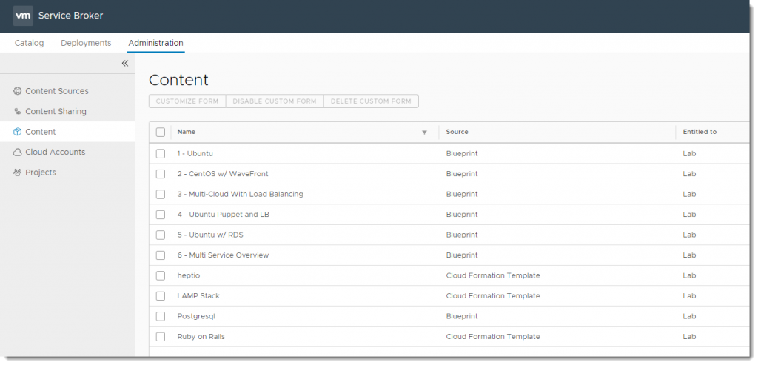
Task: Click 'Lab' entitlement in 1 - Ubuntu row
Action: (x=689, y=153)
